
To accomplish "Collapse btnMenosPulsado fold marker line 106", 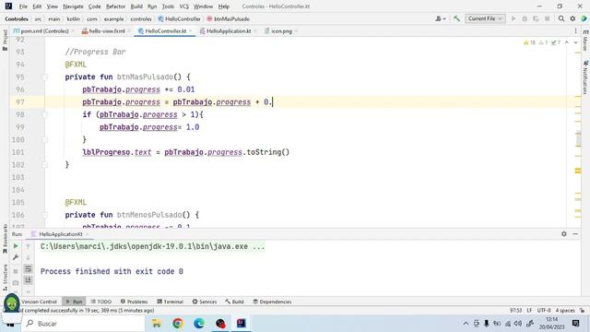I will [x=44, y=215].
